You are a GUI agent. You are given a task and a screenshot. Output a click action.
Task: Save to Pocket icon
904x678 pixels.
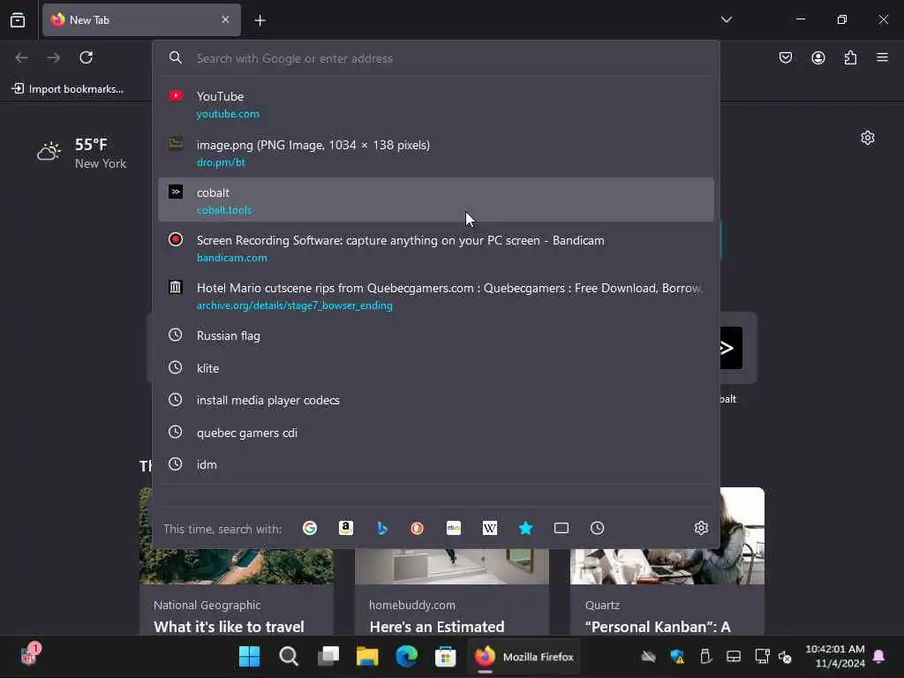point(786,57)
